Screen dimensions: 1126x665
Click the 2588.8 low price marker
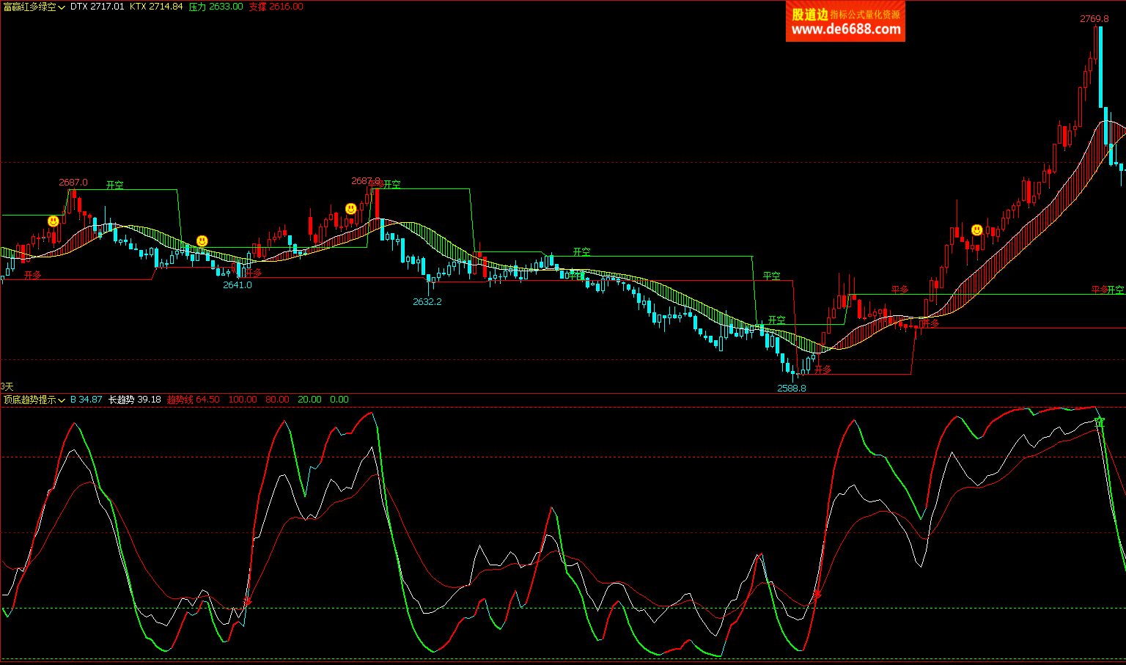(x=791, y=388)
